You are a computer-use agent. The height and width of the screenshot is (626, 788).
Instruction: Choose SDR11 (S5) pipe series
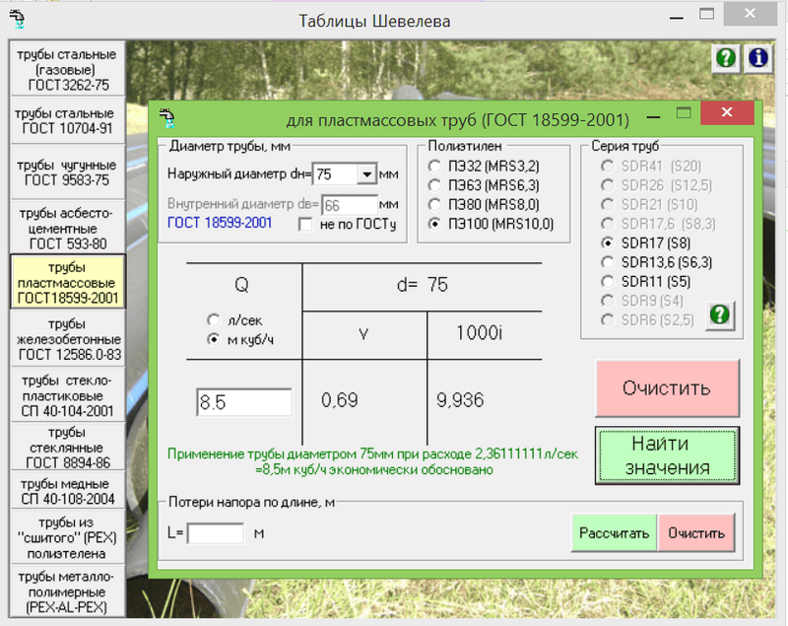[x=608, y=281]
